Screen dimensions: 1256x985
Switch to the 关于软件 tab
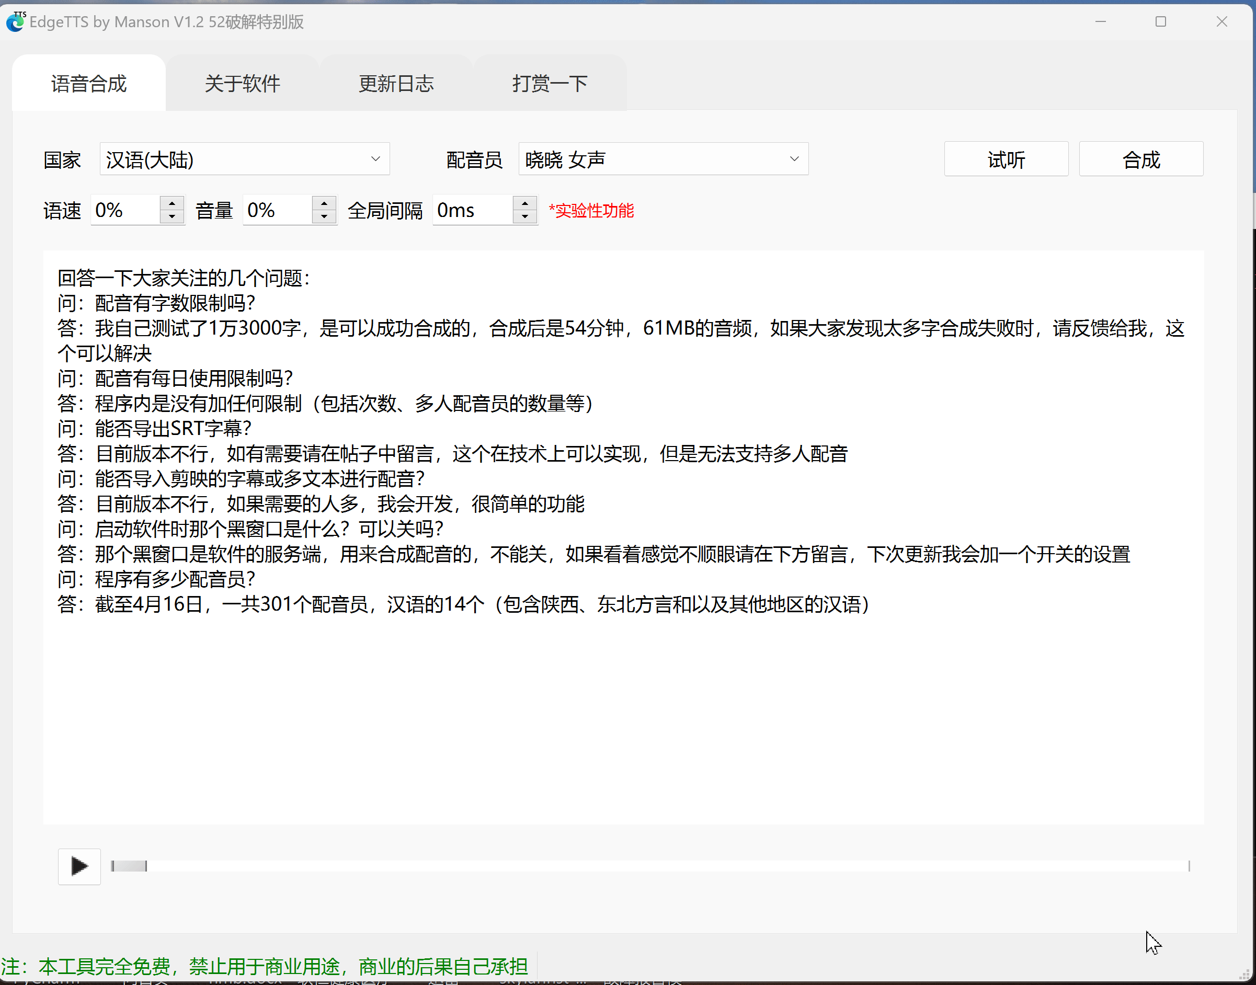coord(242,84)
